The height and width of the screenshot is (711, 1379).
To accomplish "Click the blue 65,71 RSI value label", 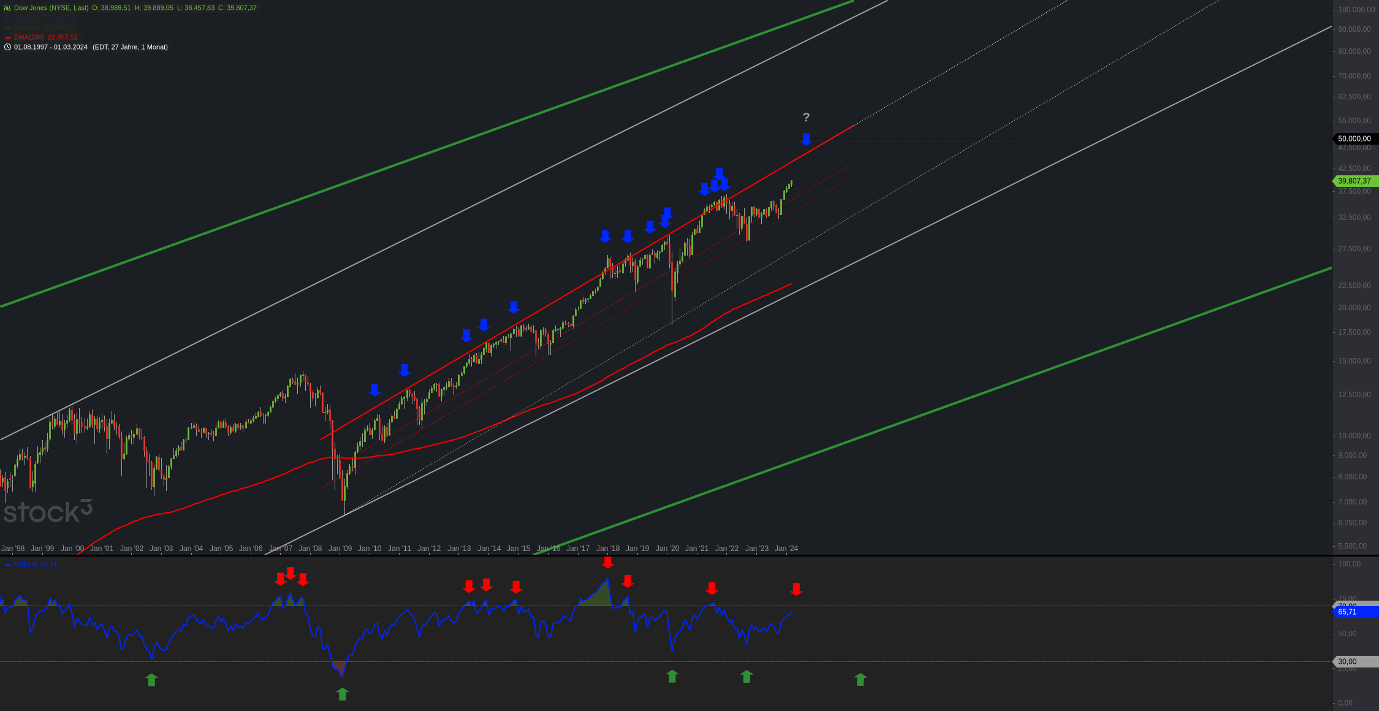I will pos(1355,612).
